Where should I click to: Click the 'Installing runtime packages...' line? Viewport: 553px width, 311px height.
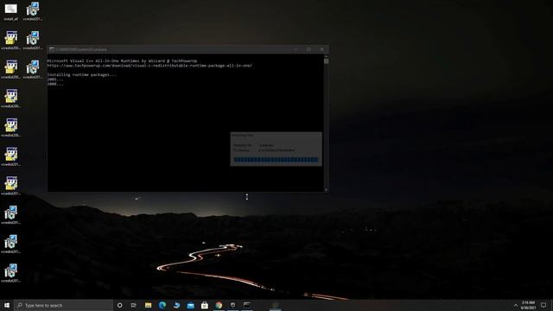click(81, 75)
